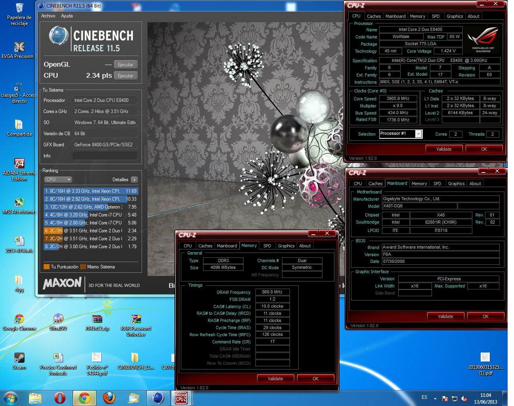Open the CINEBENCH_11 folder icon
514x406 pixels.
[136, 361]
